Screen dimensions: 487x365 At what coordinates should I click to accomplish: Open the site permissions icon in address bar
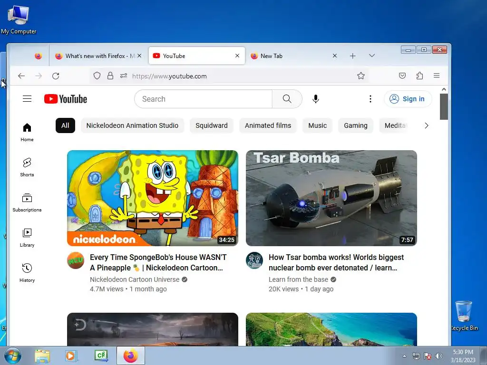point(124,76)
